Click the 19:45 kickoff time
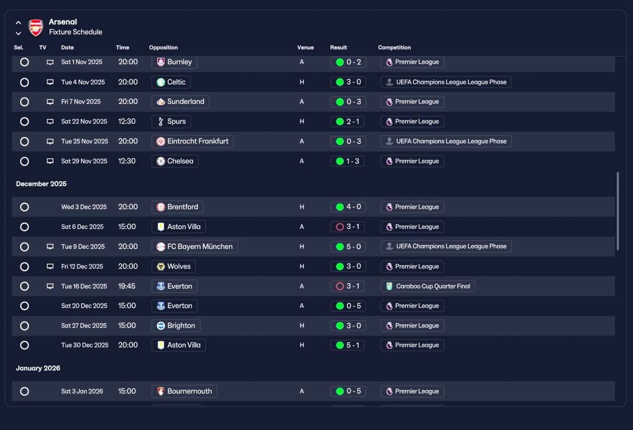The width and height of the screenshot is (633, 430). [127, 286]
